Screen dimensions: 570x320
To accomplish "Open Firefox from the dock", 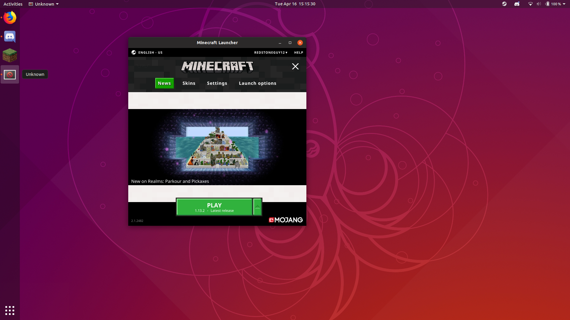I will point(10,18).
